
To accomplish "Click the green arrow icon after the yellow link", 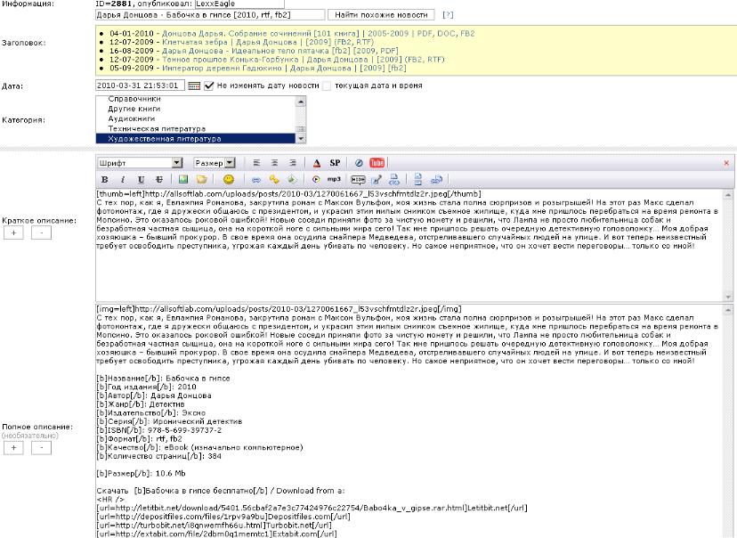I will pos(292,179).
